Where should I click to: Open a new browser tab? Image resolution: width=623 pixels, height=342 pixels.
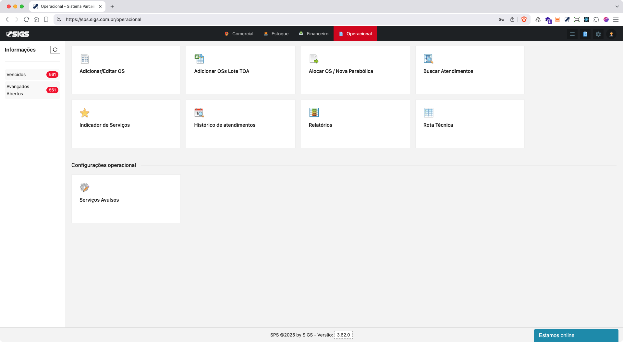[112, 6]
